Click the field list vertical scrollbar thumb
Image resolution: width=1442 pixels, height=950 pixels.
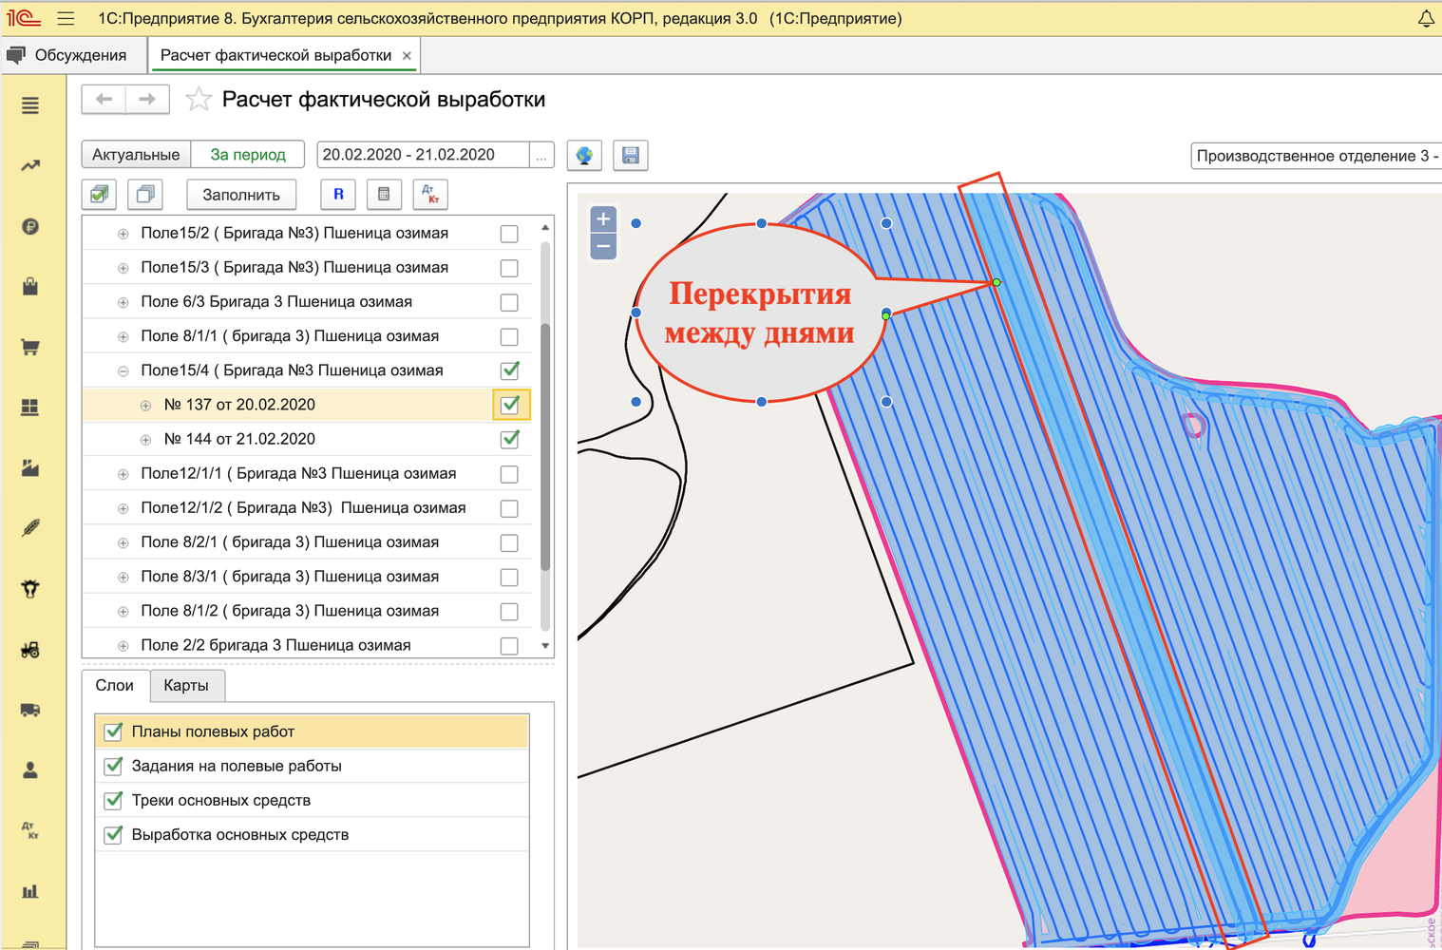coord(545,446)
